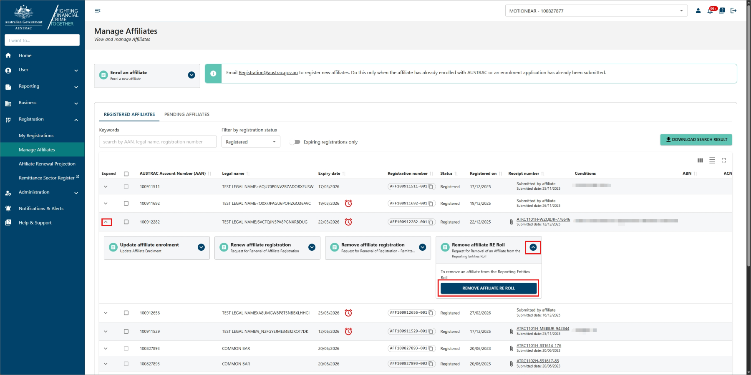Open Filter by registration status dropdown
Screen dimensions: 751x375
250,142
